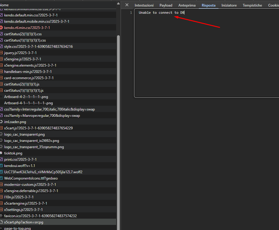The height and width of the screenshot is (230, 279).
Task: Click the script icon next to handlebars-min.js
Action: [1, 72]
